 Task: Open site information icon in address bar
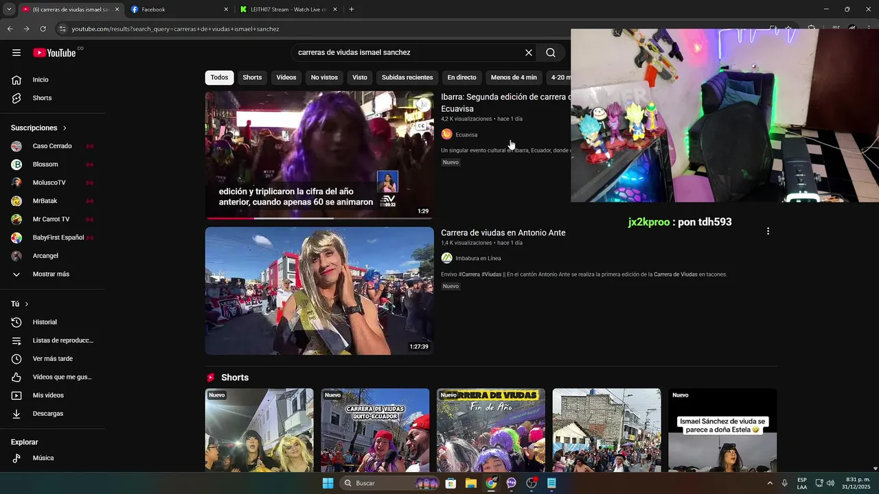pos(62,29)
